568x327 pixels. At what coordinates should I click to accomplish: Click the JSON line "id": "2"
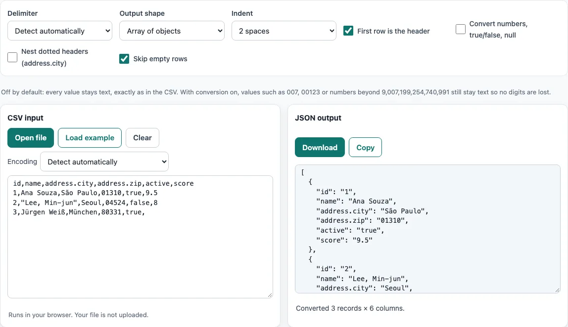(336, 269)
